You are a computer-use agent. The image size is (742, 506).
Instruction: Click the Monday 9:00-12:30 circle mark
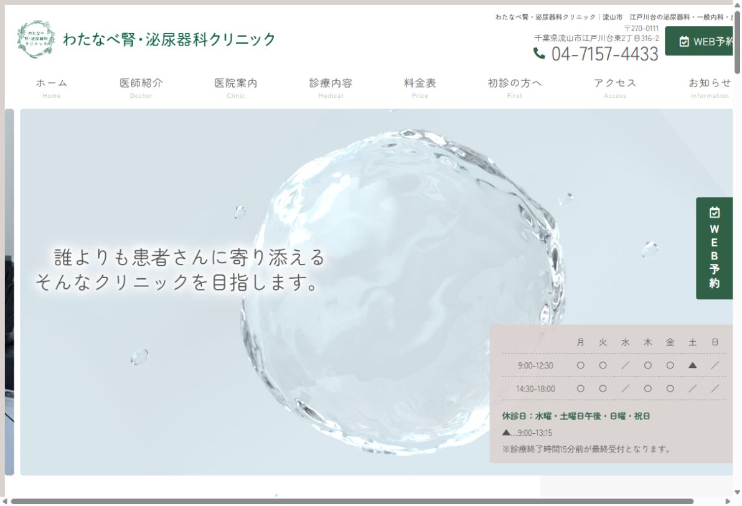click(580, 365)
